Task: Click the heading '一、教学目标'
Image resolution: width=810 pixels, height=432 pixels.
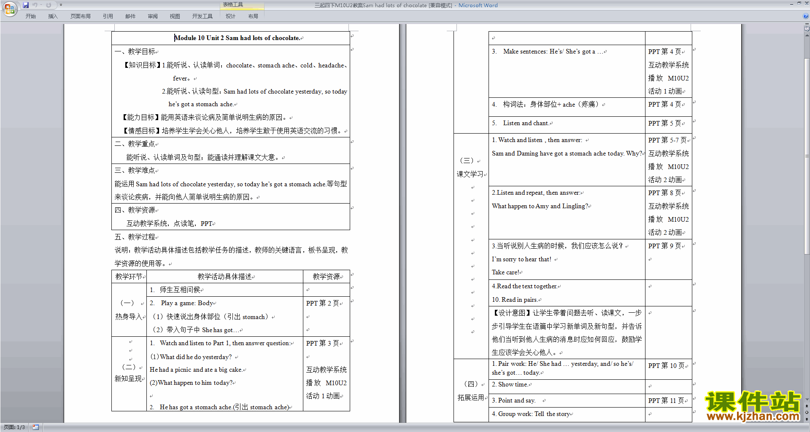Action: (135, 51)
